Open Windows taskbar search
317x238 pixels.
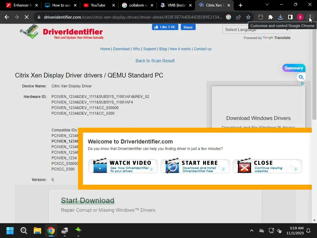[x=24, y=231]
